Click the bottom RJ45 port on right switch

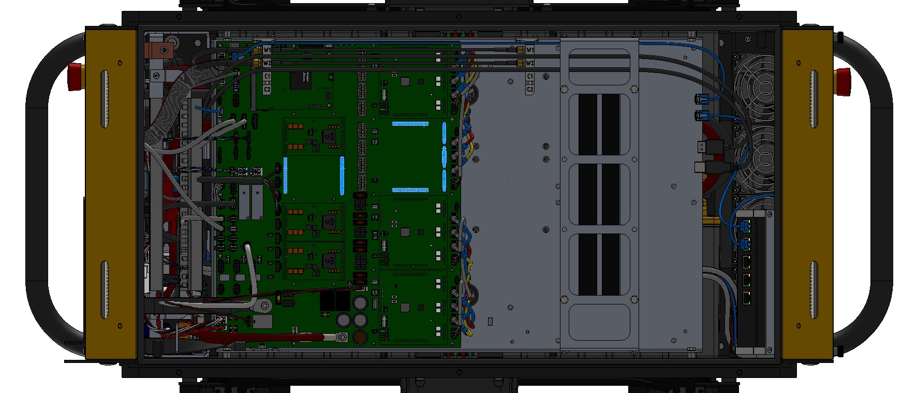(747, 297)
